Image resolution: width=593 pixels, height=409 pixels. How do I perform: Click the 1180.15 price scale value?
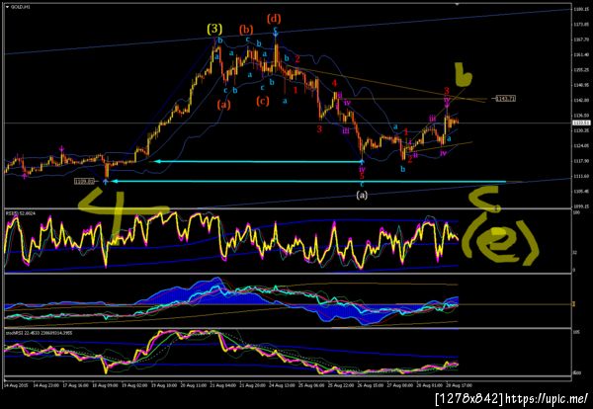pos(580,9)
